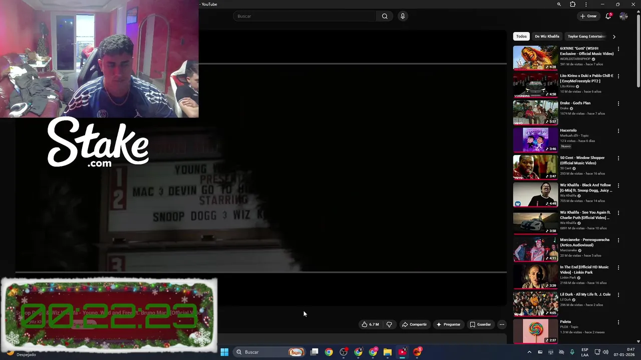This screenshot has height=360, width=641.
Task: Open more actions ellipsis below the video
Action: tap(502, 324)
